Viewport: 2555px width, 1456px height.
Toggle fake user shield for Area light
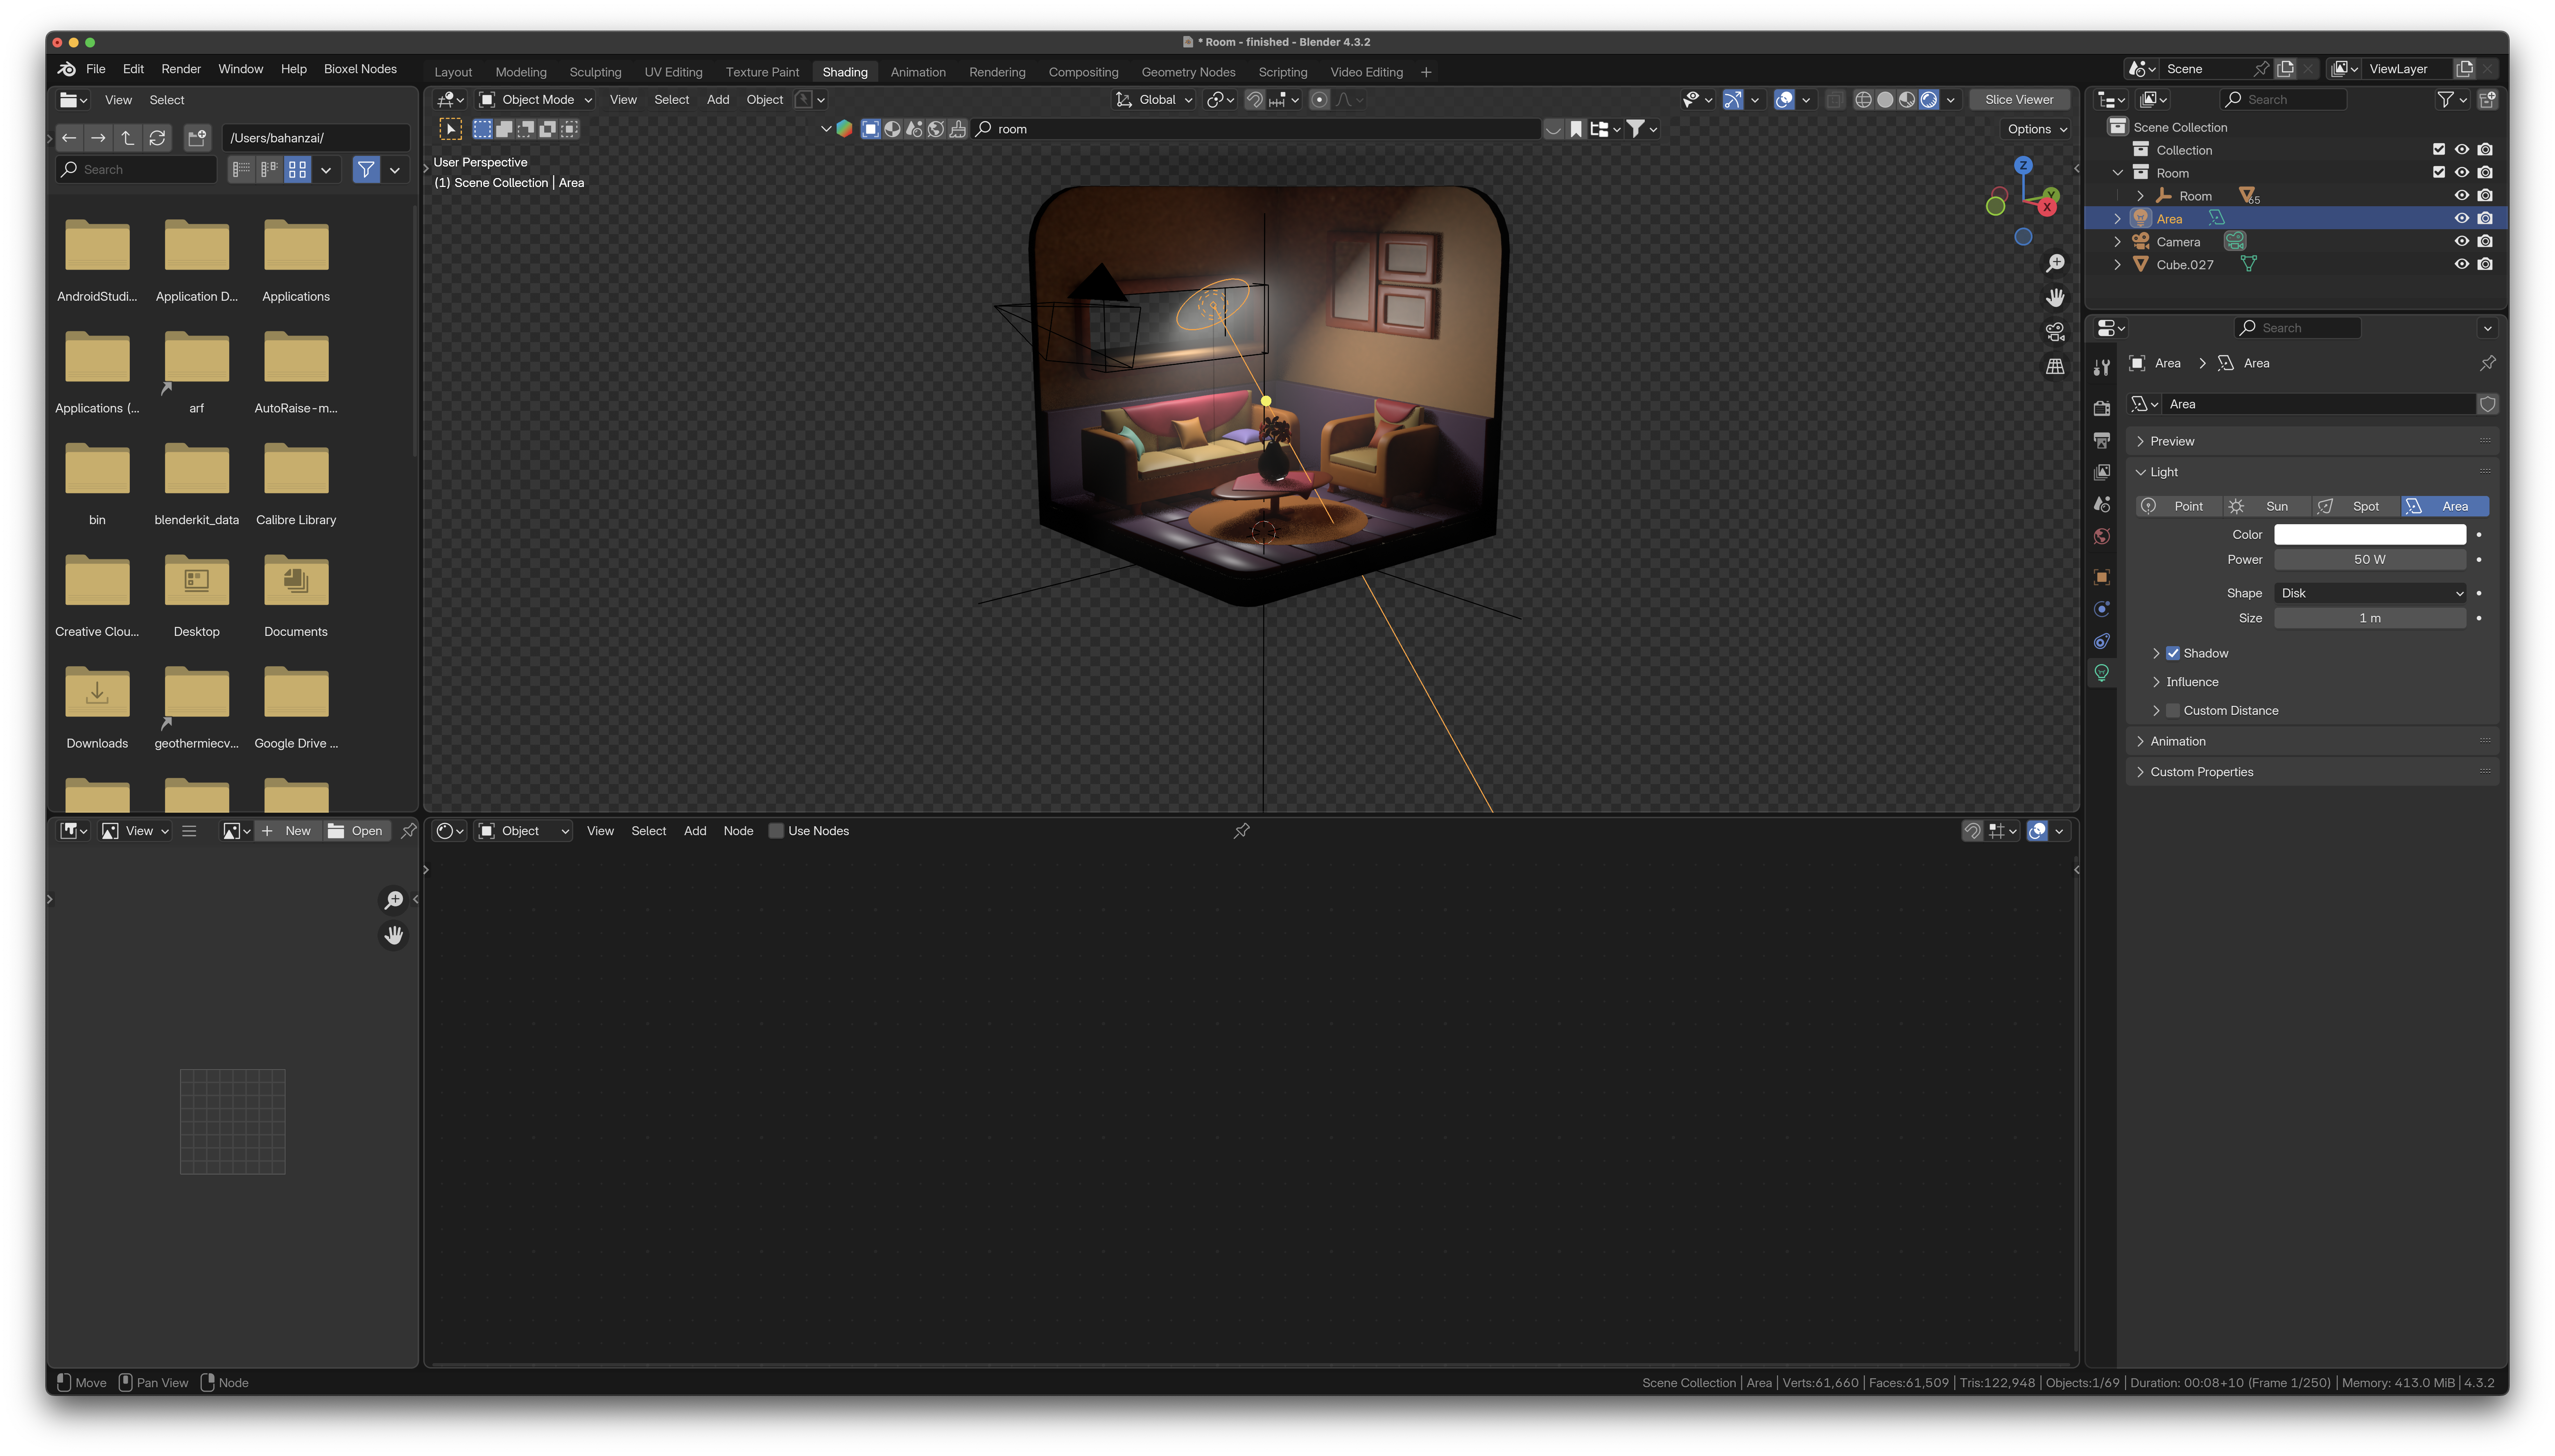tap(2488, 404)
